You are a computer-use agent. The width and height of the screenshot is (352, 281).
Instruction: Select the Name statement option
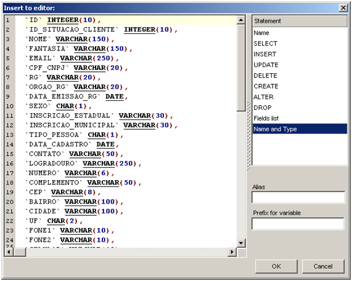(x=300, y=33)
